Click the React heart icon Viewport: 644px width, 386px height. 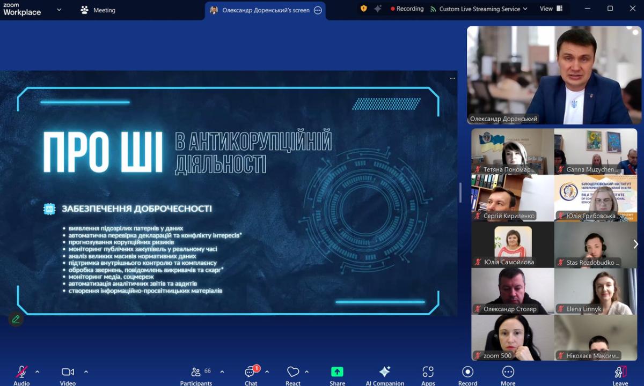click(293, 372)
